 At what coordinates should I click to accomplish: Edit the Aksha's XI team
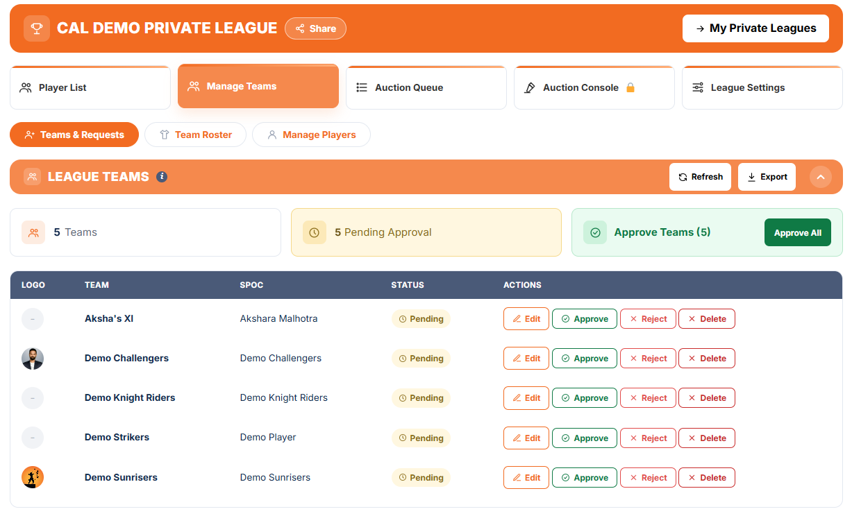point(526,319)
